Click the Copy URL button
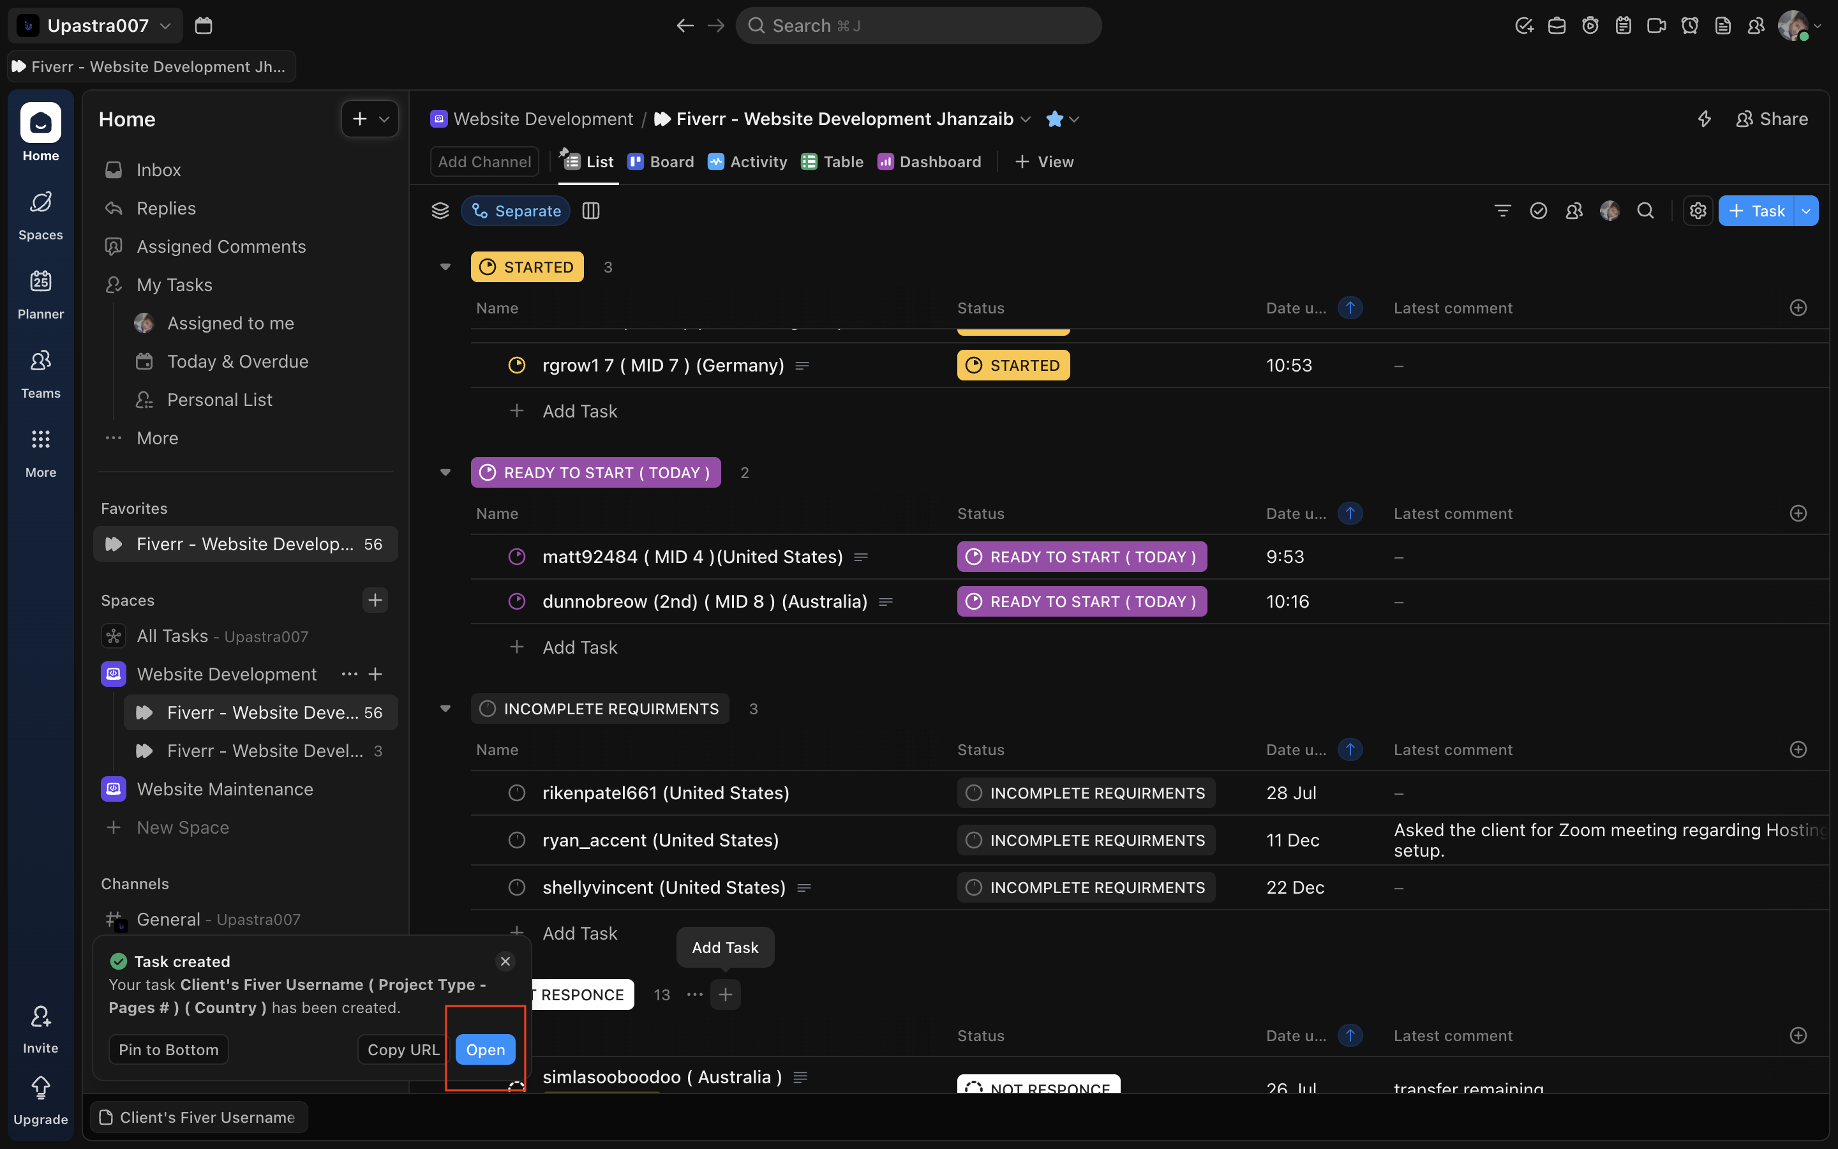The height and width of the screenshot is (1149, 1838). tap(403, 1049)
